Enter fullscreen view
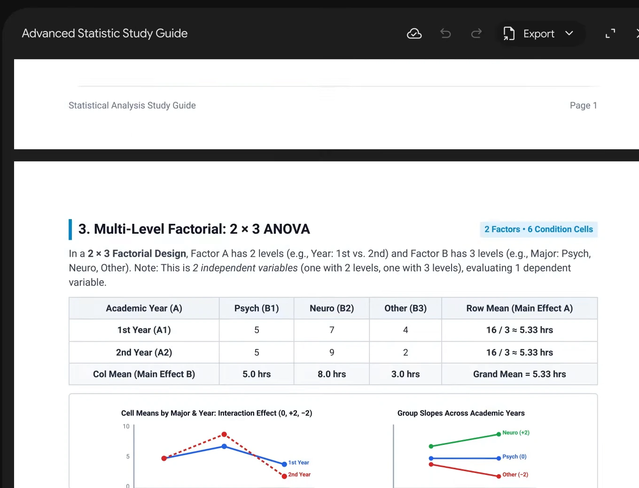Image resolution: width=639 pixels, height=488 pixels. 610,34
